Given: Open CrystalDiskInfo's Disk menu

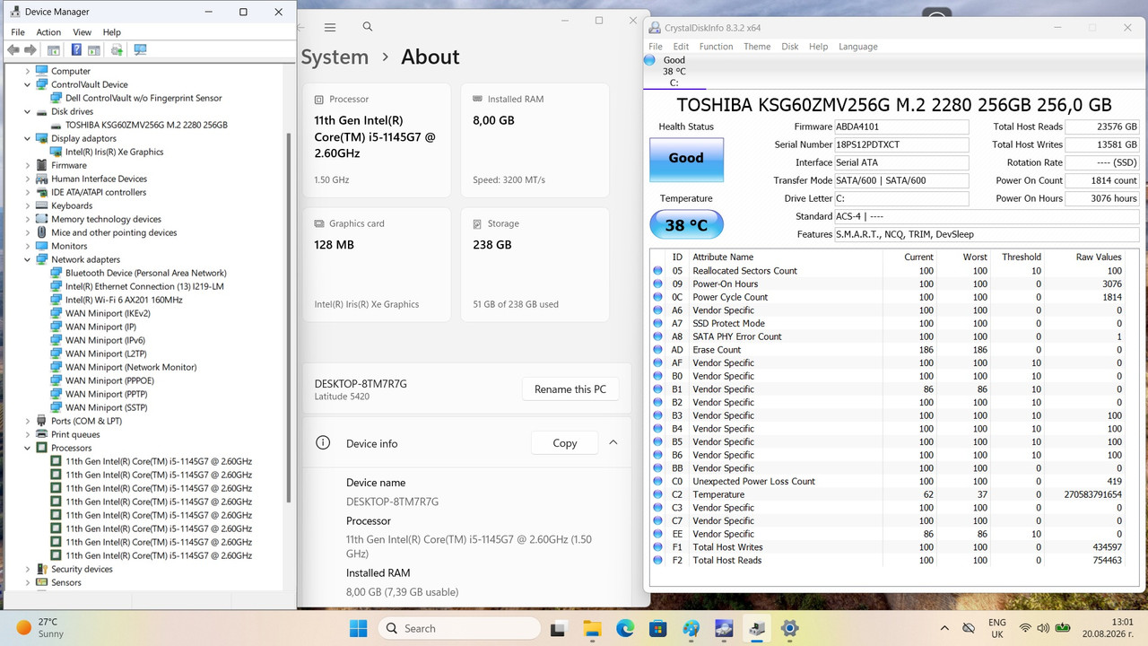Looking at the screenshot, I should 789,47.
